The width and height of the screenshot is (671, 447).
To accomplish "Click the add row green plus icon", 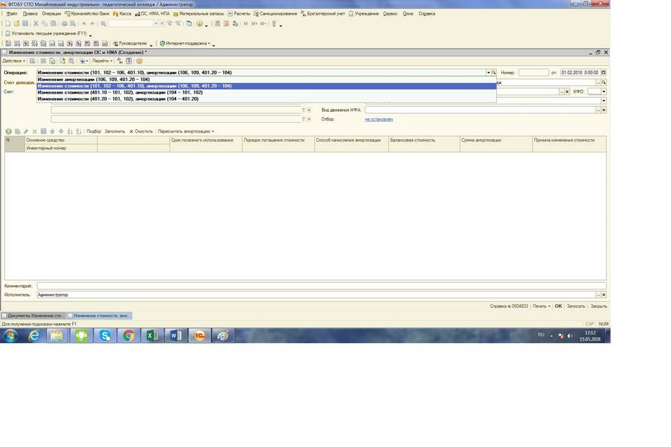I will (8, 131).
